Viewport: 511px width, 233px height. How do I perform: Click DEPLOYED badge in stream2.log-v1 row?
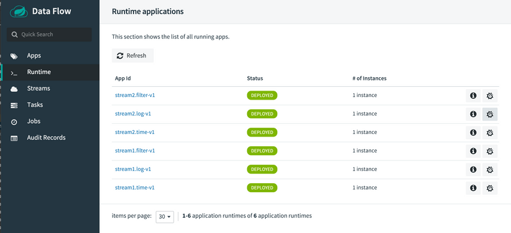[x=262, y=114]
